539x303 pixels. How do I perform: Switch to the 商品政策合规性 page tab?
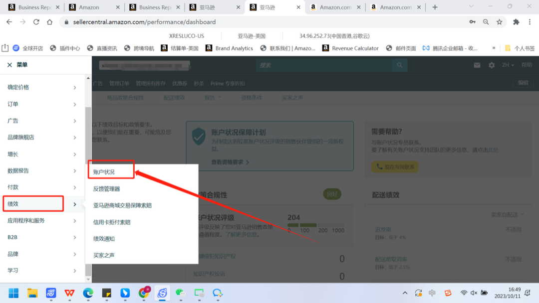click(125, 98)
